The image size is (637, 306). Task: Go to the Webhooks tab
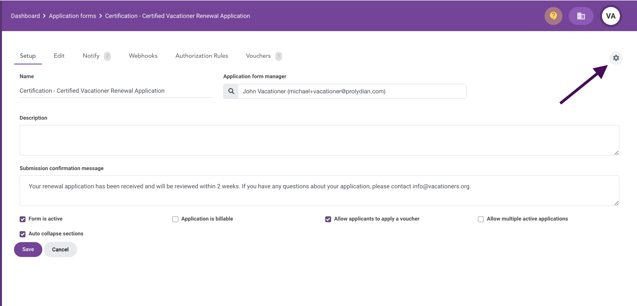pos(143,56)
